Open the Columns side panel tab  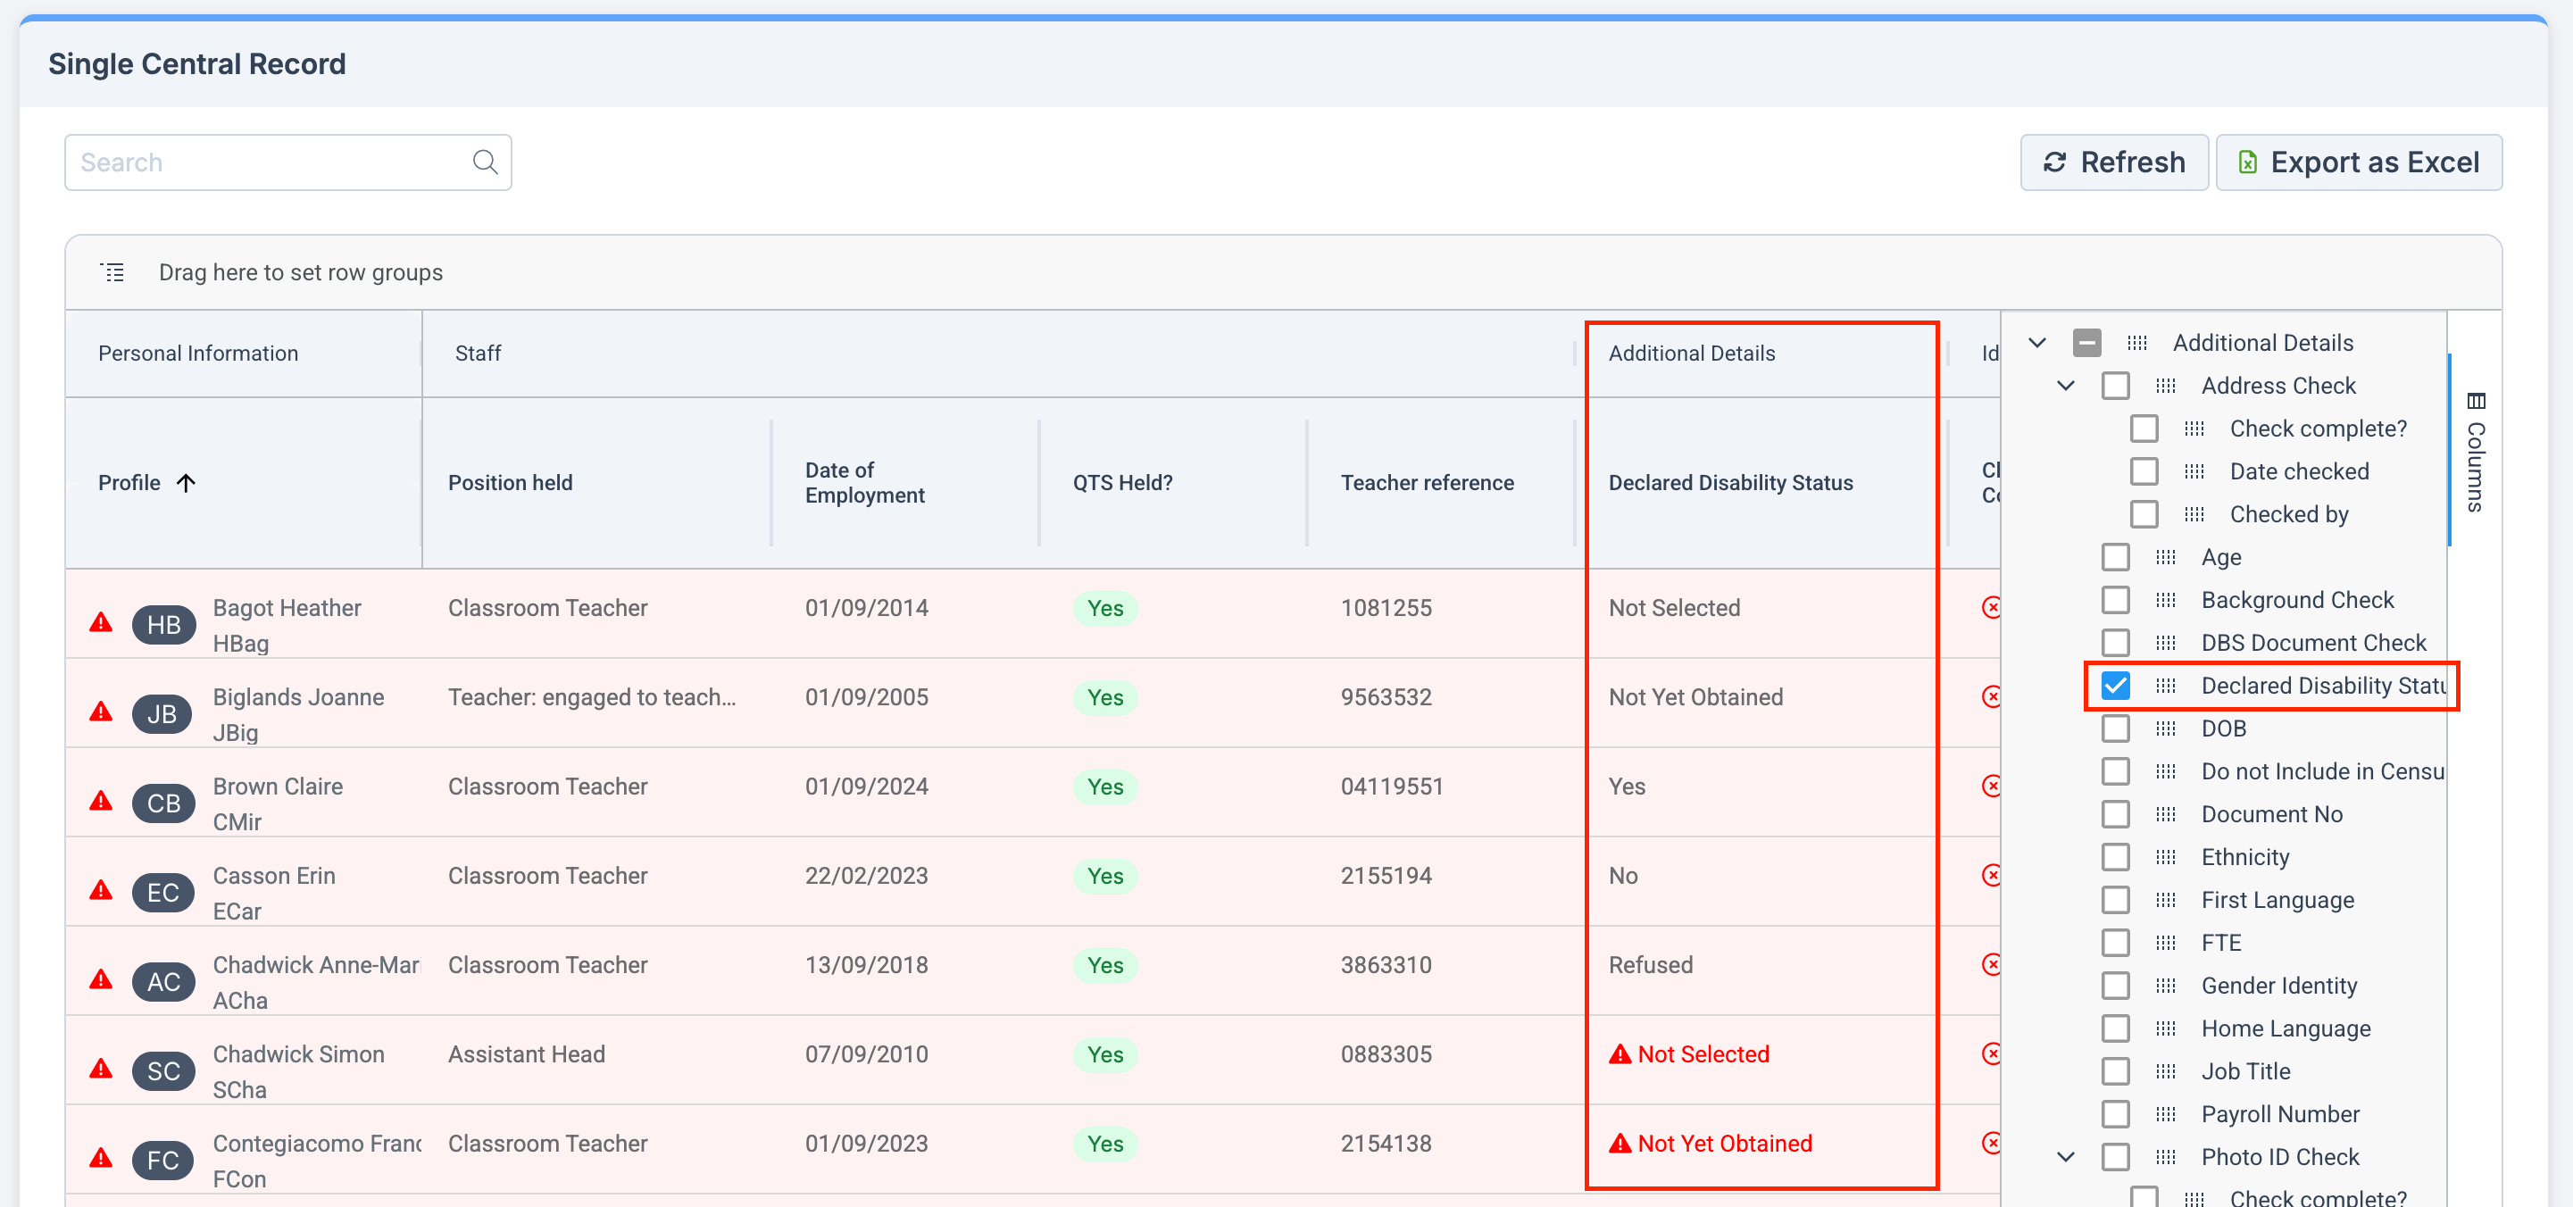(2475, 452)
